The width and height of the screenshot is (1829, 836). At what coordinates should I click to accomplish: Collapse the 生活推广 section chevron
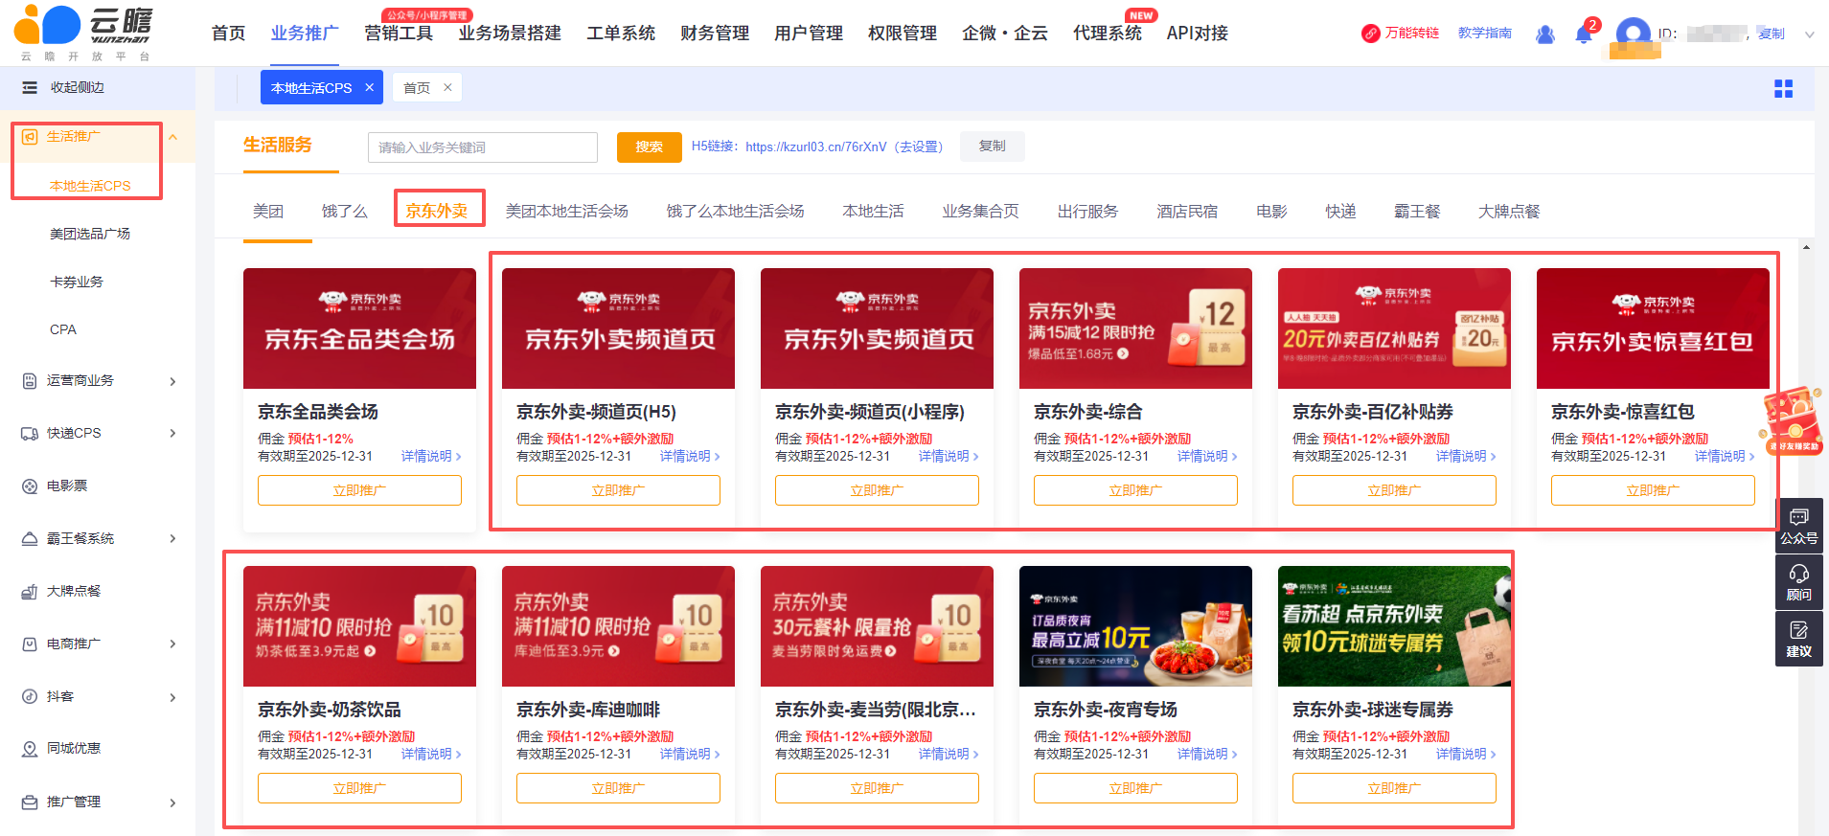[173, 137]
